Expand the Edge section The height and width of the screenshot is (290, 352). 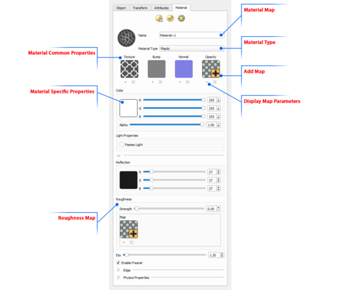coord(119,270)
